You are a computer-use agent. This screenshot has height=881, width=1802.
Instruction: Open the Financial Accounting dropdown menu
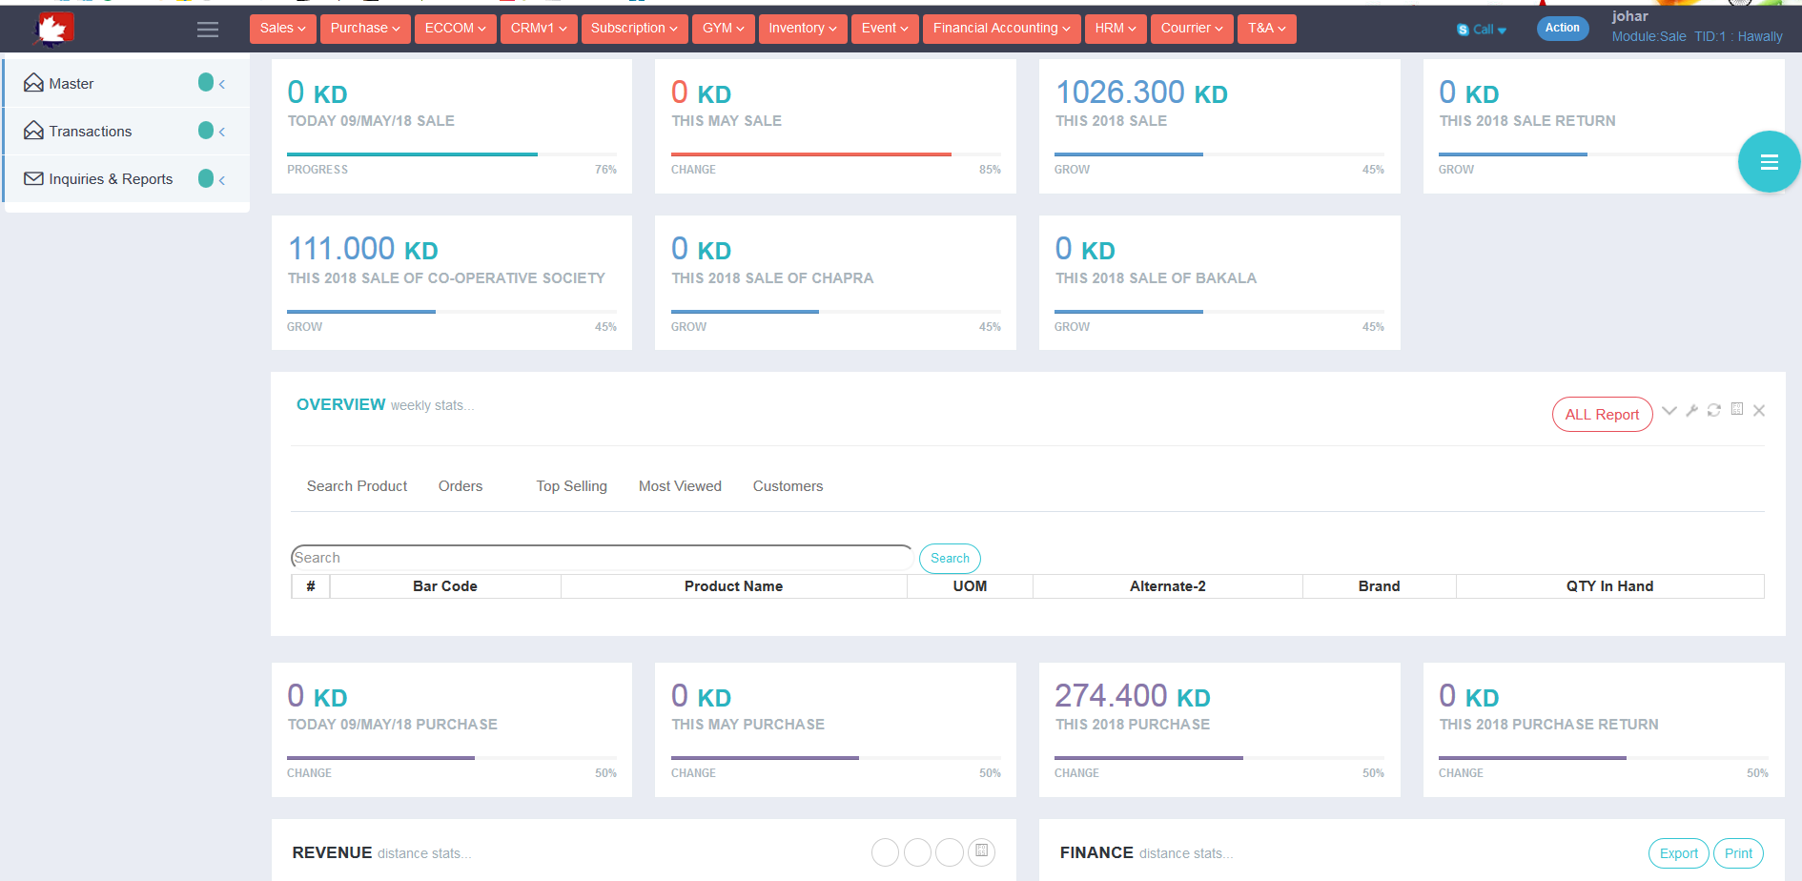click(1001, 29)
